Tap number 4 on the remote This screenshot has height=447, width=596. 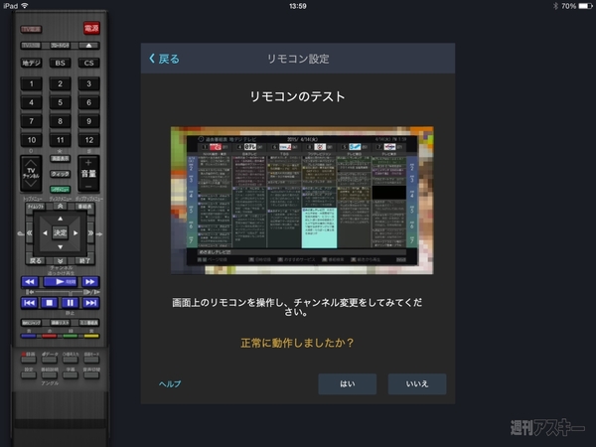[x=31, y=102]
